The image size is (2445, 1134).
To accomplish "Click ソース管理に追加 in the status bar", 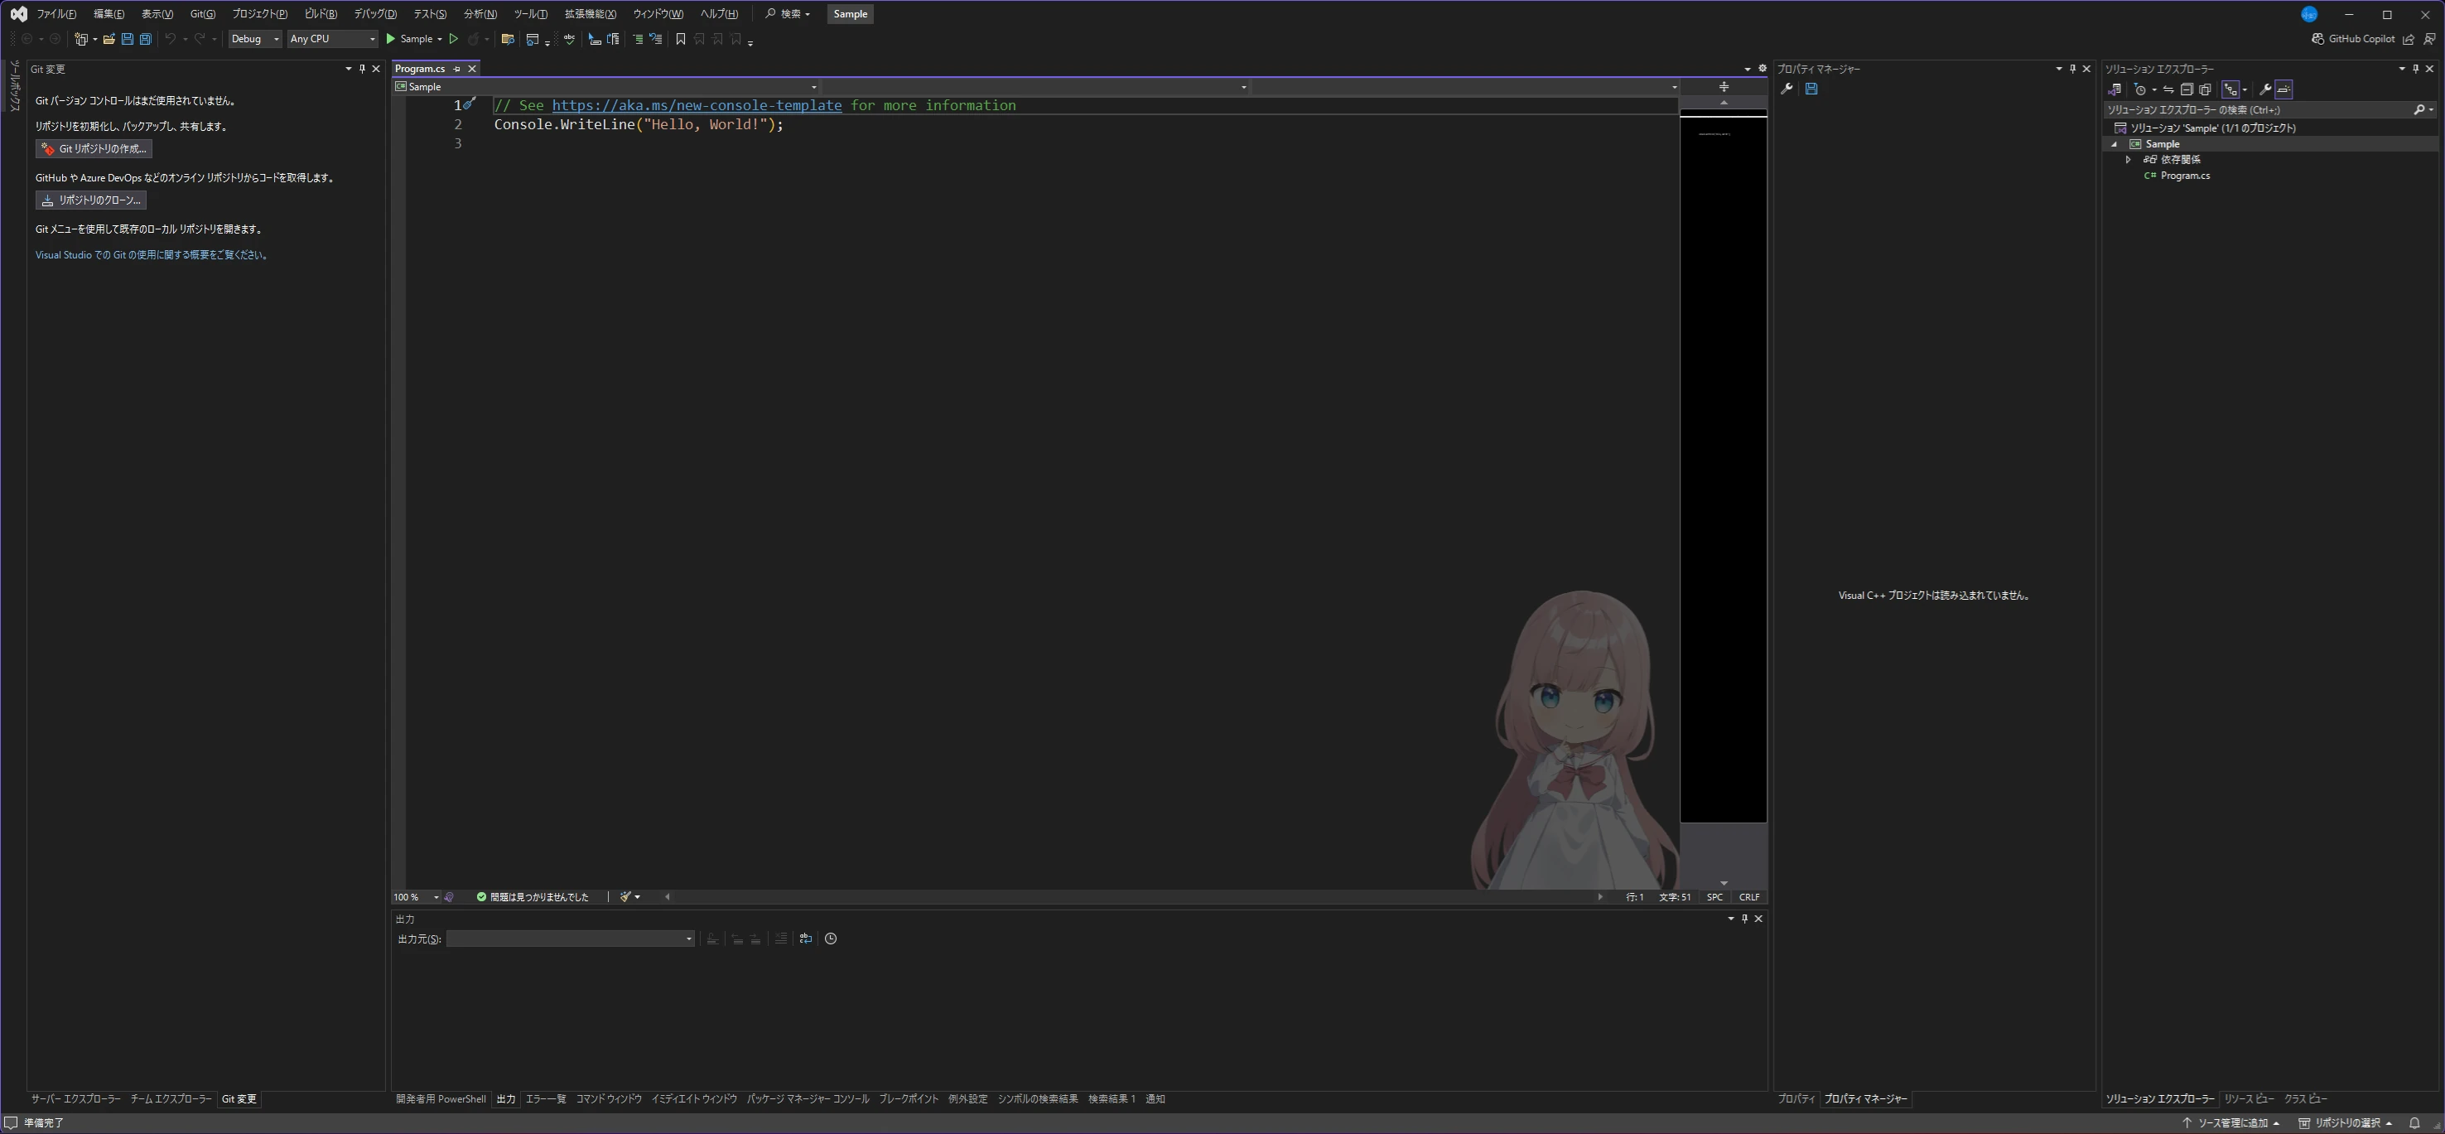I will 2231,1122.
